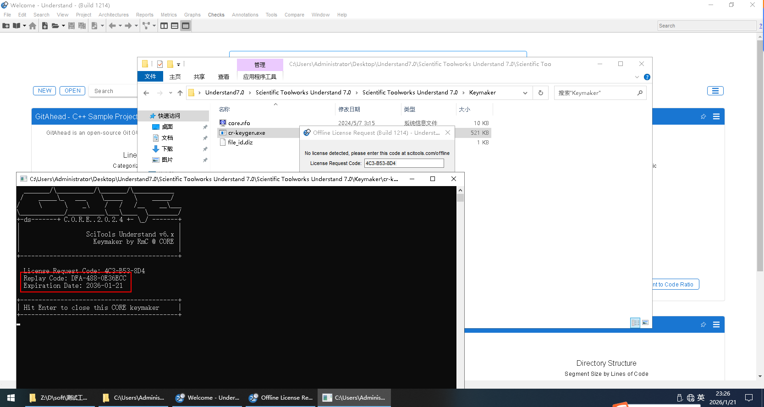Screen dimensions: 764x407
Task: Click the OPEN button on Welcome page
Action: coord(72,91)
